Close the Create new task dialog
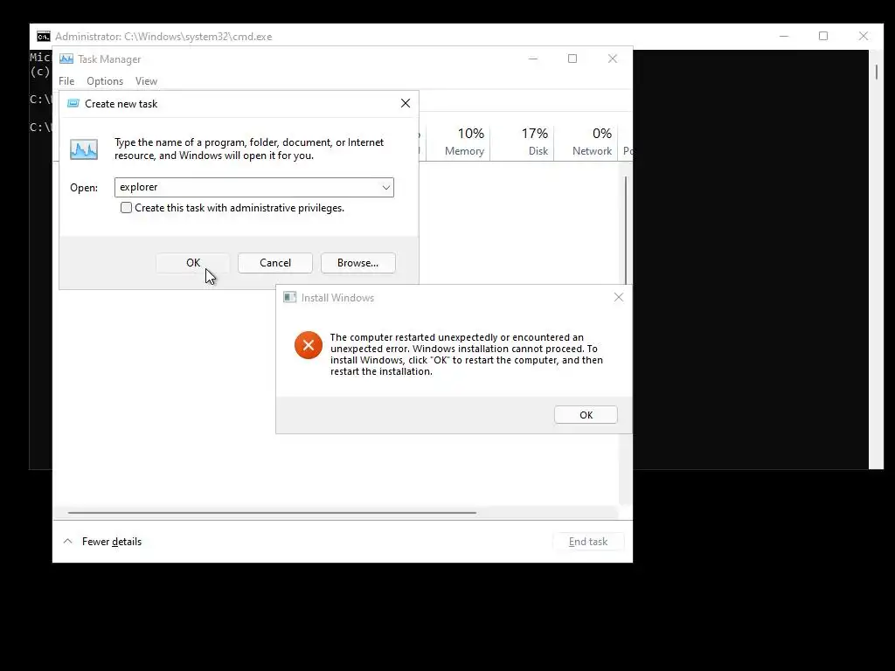This screenshot has width=895, height=671. click(x=406, y=103)
